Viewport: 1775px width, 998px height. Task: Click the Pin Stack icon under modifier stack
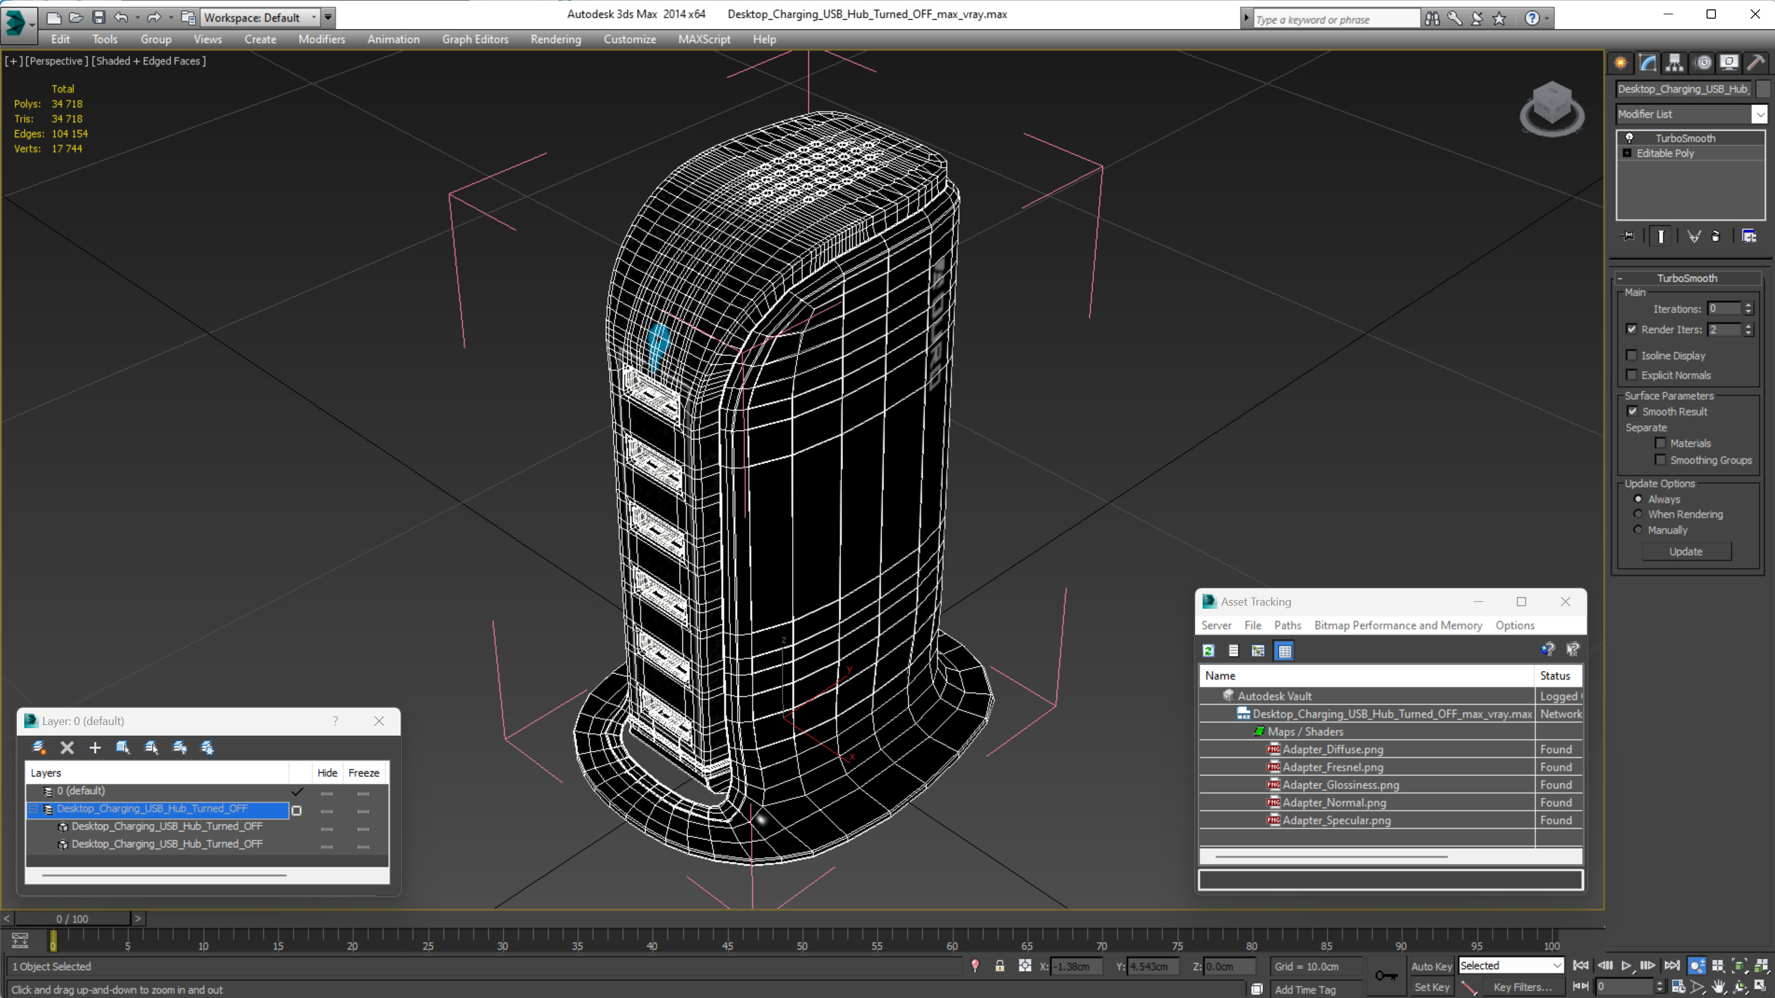tap(1628, 236)
